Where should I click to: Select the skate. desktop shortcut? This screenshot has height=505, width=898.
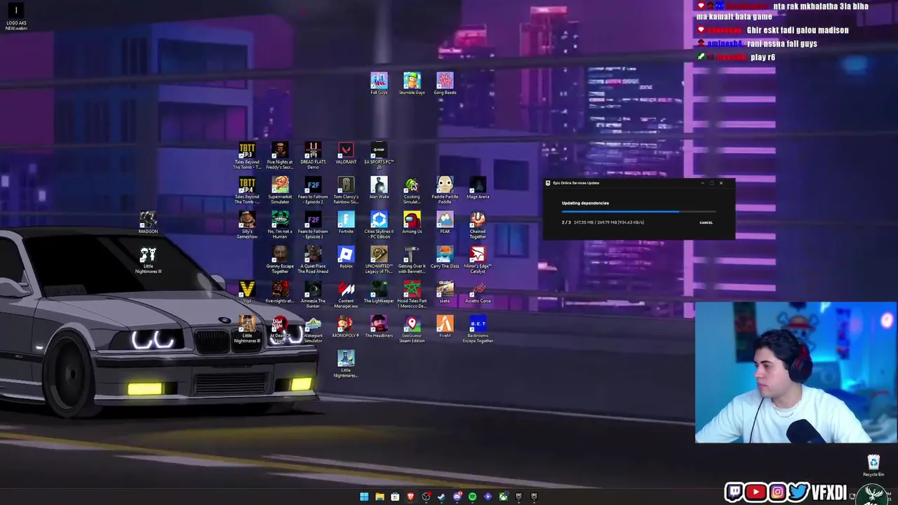445,292
